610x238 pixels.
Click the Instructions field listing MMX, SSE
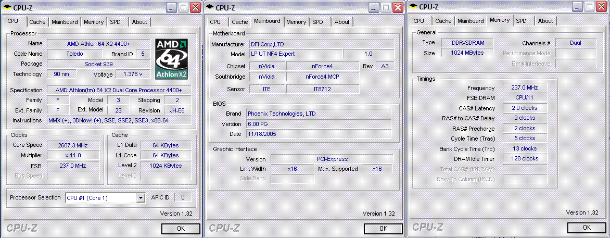click(119, 120)
